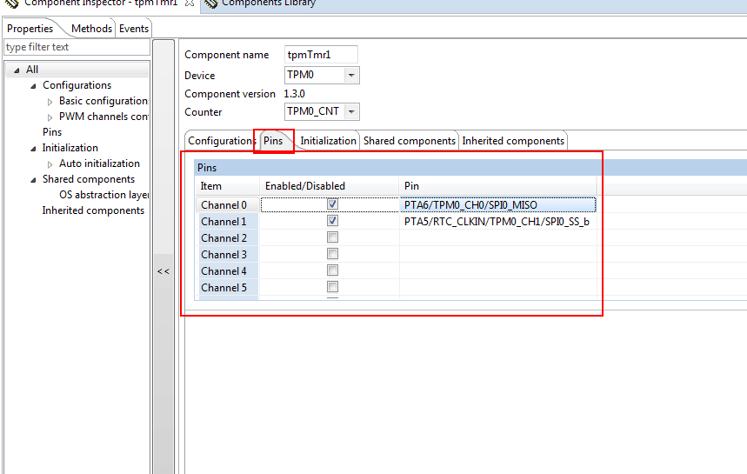
Task: Enable the Channel 5 checkbox
Action: (x=332, y=287)
